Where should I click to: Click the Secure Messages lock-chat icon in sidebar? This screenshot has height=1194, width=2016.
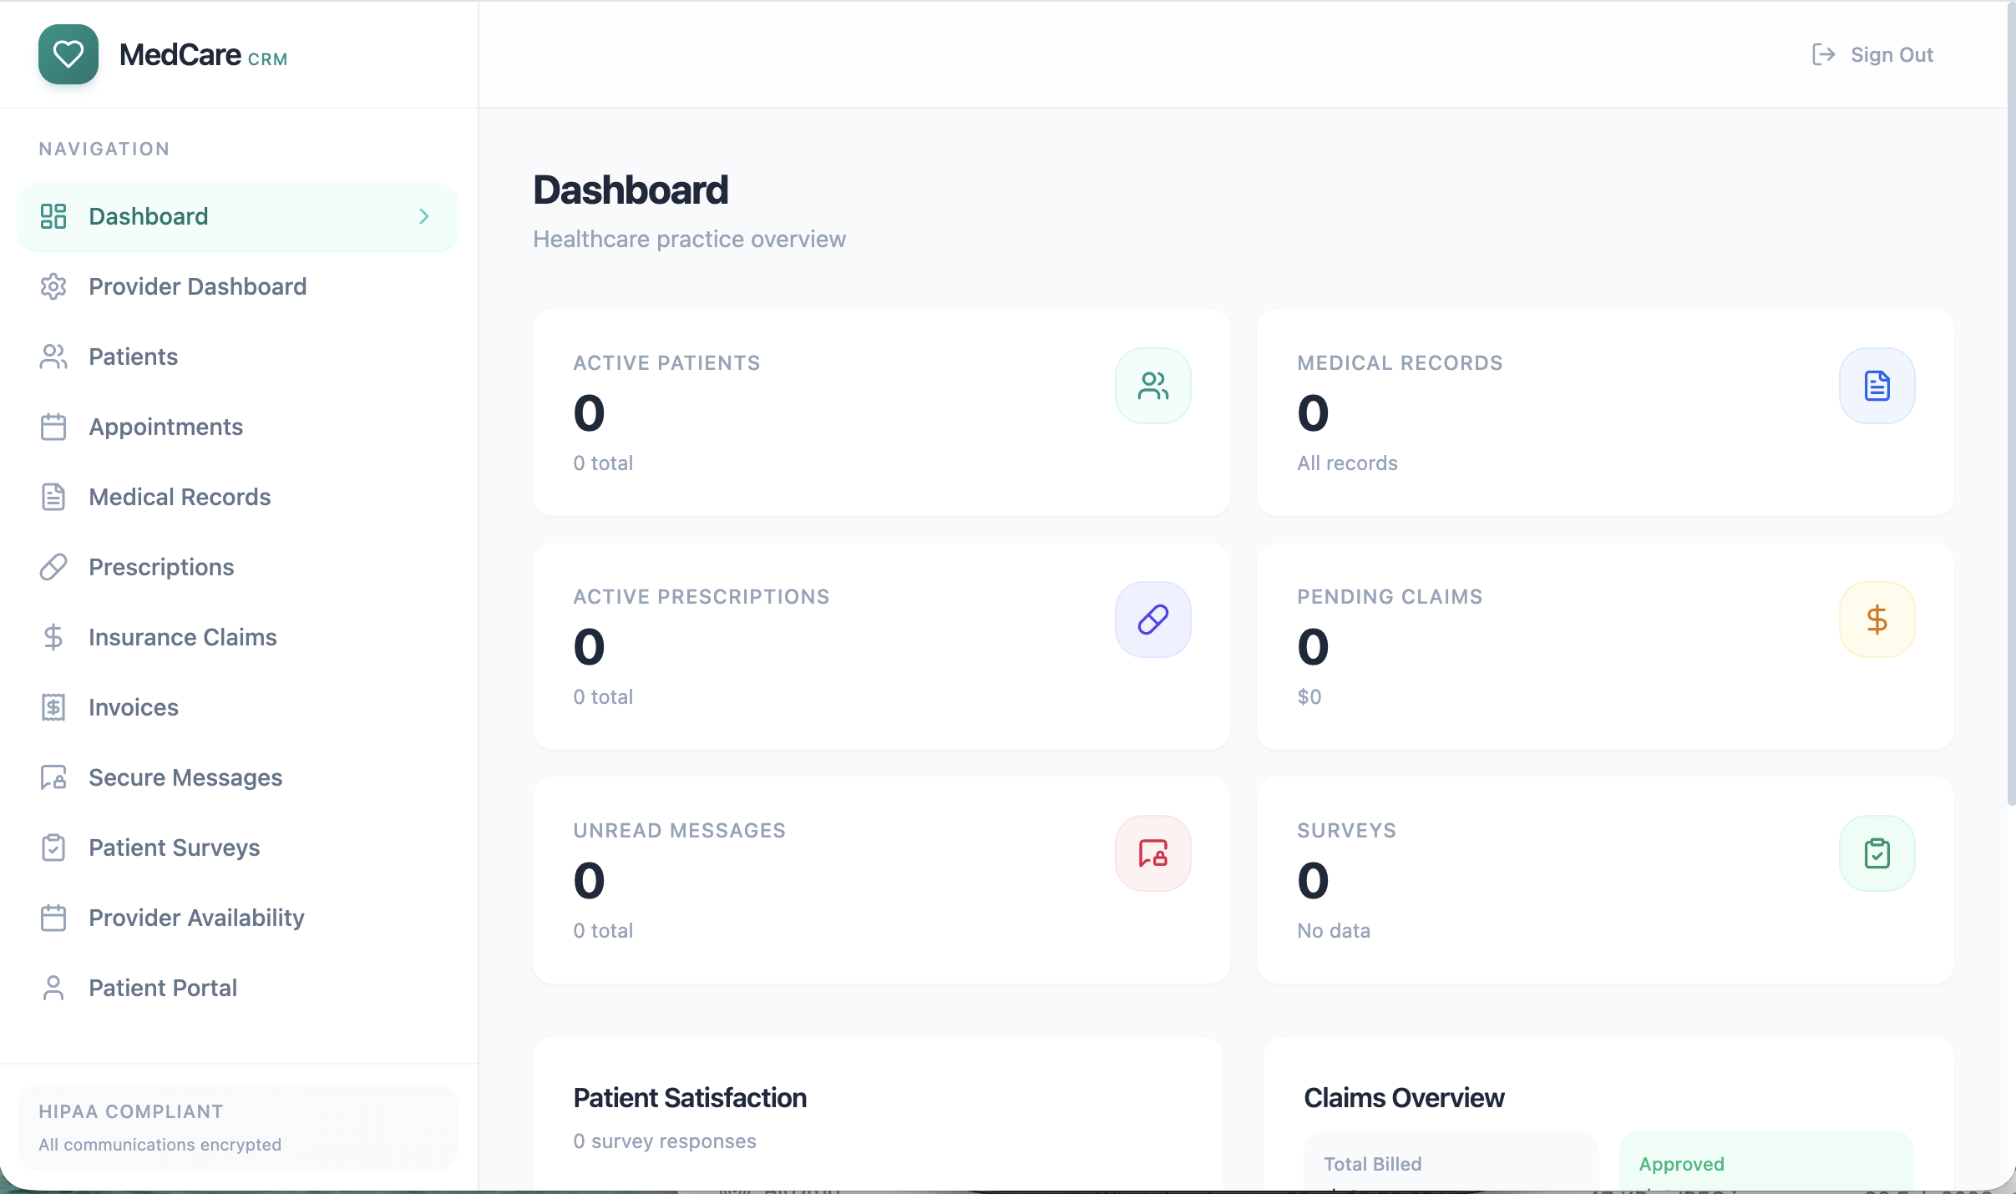(x=53, y=777)
